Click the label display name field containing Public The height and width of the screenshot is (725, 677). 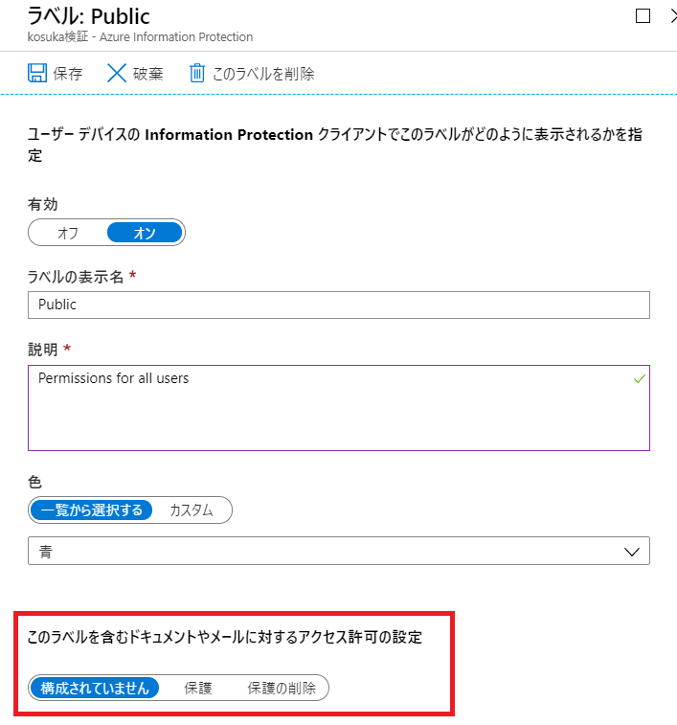pyautogui.click(x=339, y=305)
